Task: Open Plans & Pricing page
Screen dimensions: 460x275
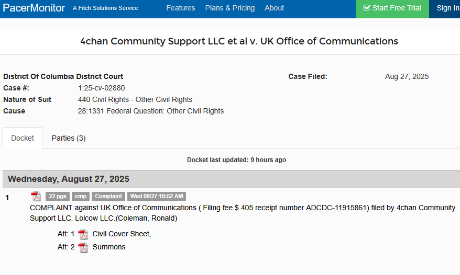Action: click(x=230, y=8)
